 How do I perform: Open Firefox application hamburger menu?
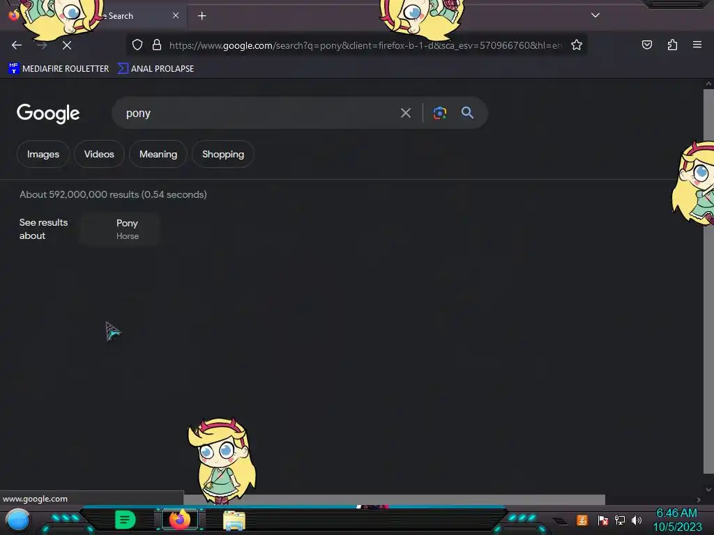click(x=697, y=45)
